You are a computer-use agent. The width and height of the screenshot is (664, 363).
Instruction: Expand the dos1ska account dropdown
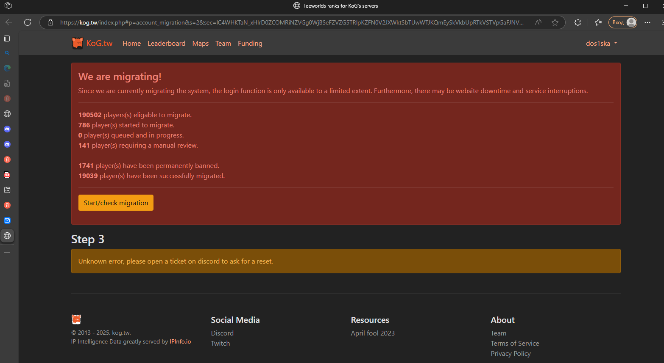(602, 43)
